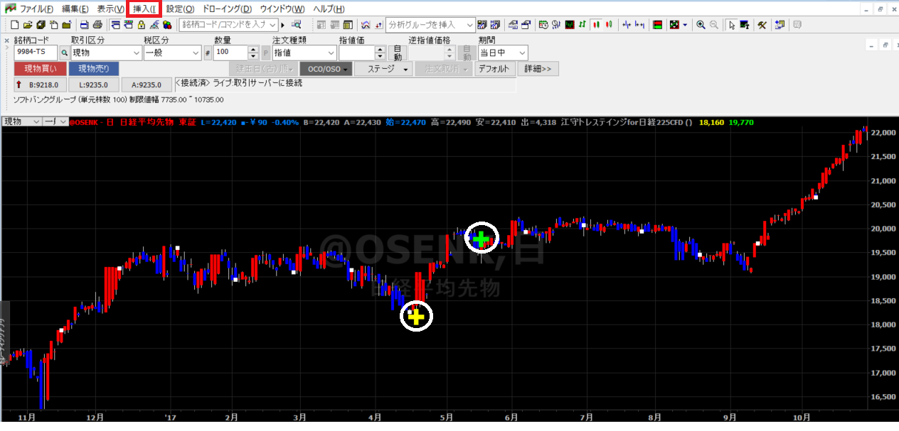
Task: Click the zoom in magnifier icon
Action: click(701, 25)
